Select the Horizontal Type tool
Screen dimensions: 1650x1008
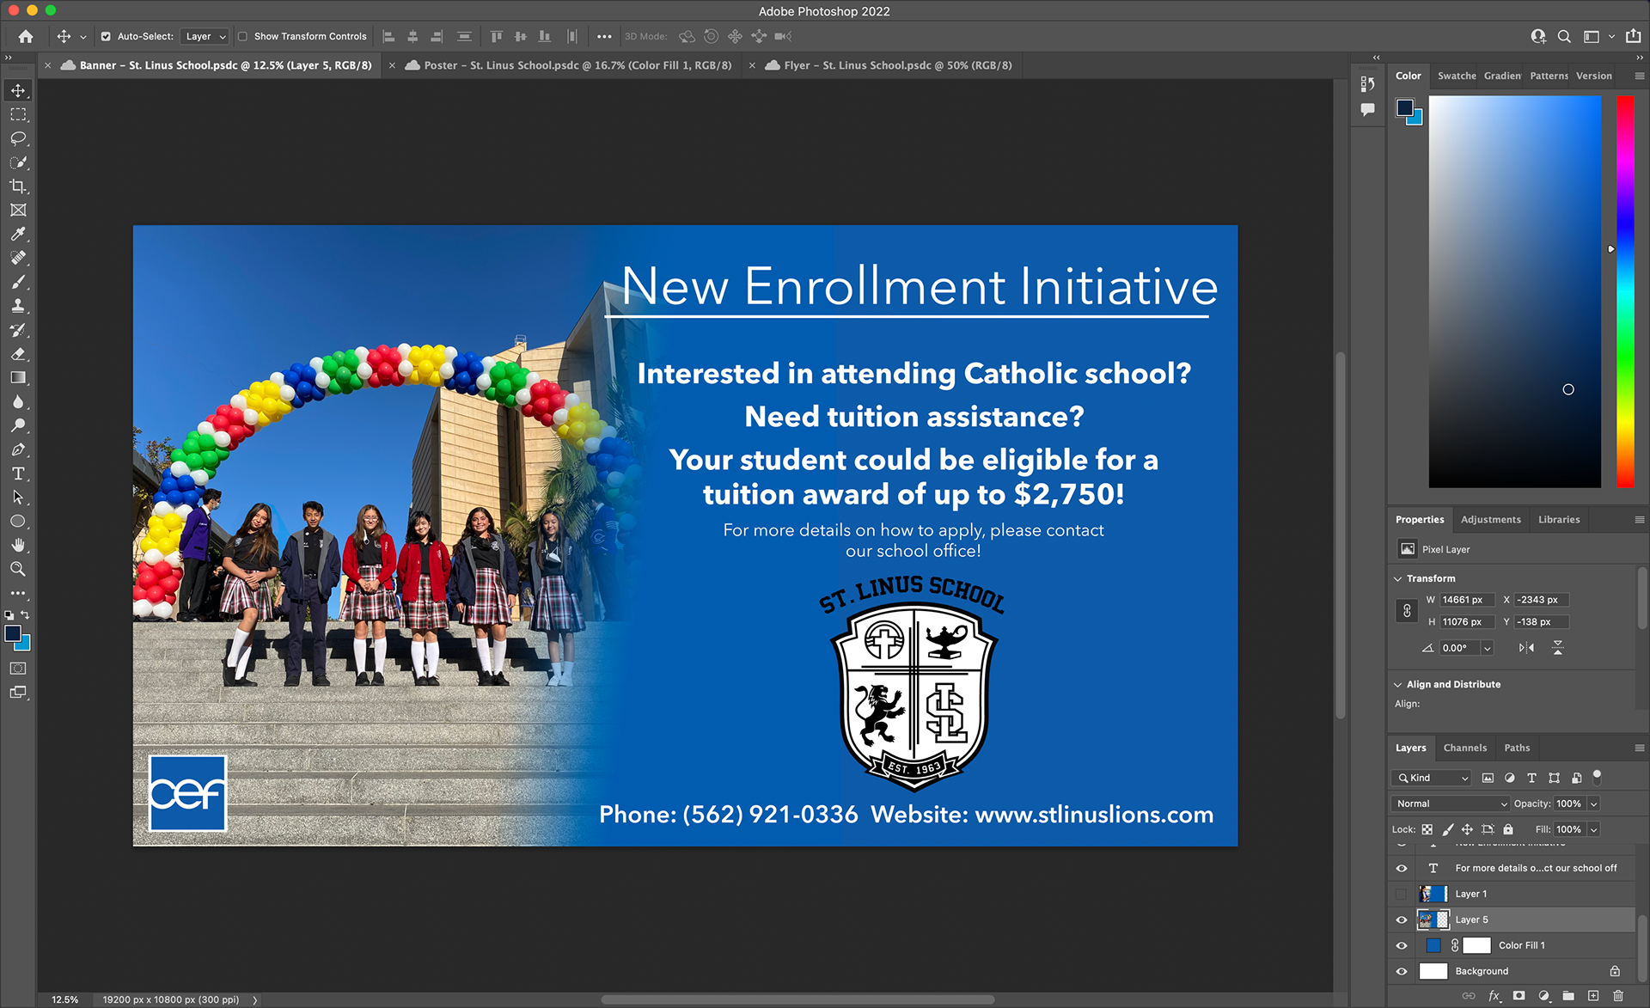coord(18,473)
